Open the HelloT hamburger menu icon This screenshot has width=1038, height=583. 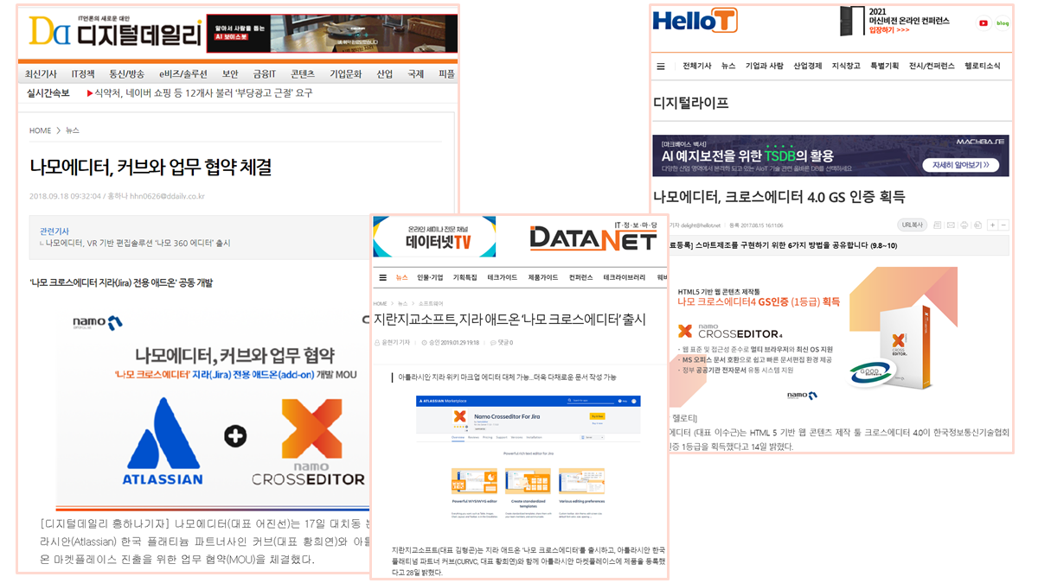click(661, 66)
